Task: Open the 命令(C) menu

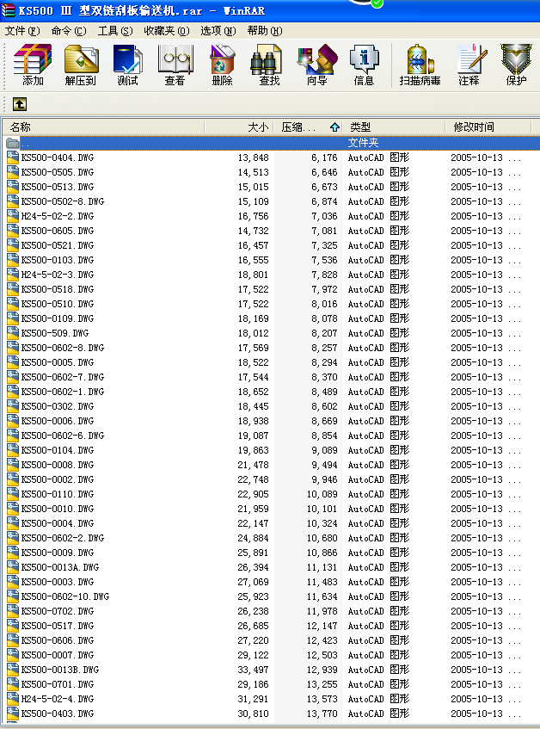Action: pos(69,31)
